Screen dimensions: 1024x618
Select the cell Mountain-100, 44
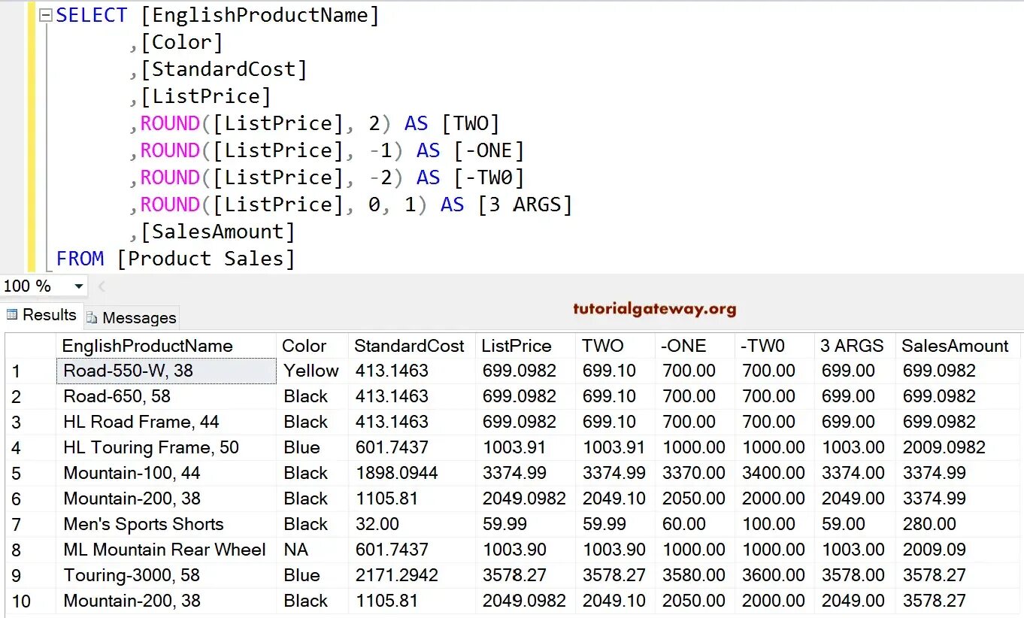coord(166,474)
